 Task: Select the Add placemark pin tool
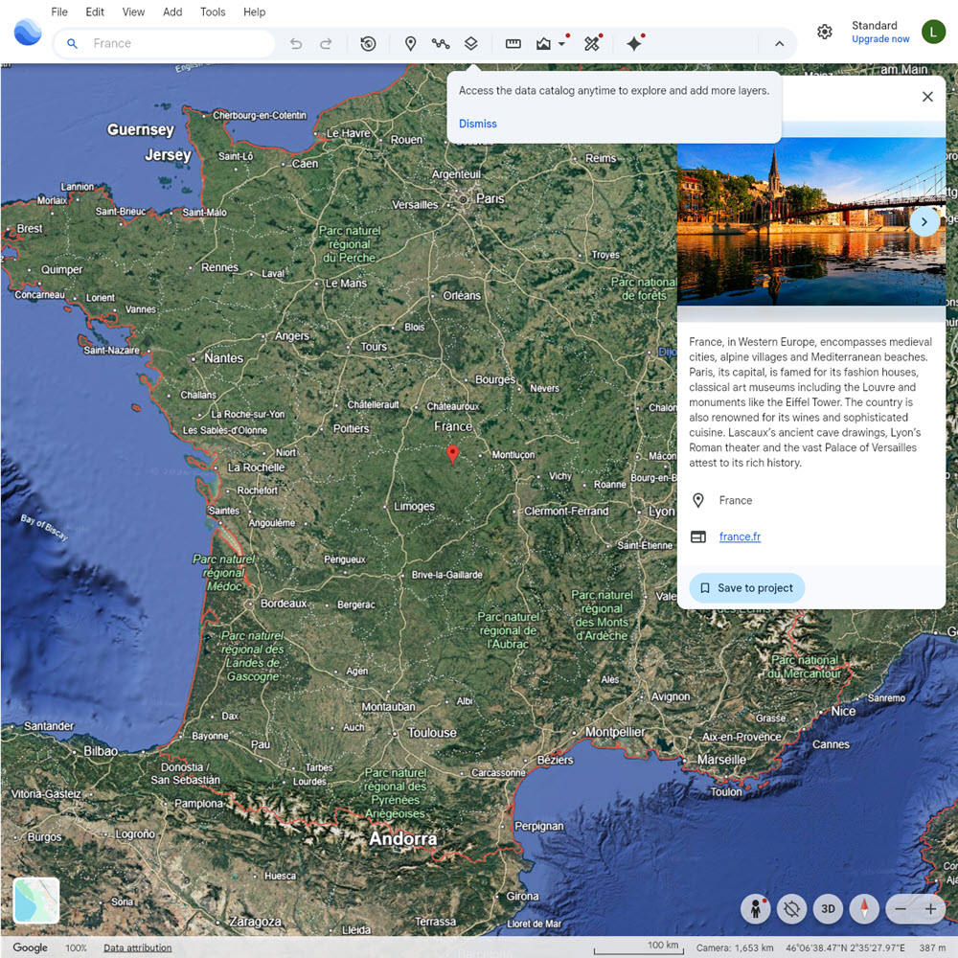(x=411, y=43)
